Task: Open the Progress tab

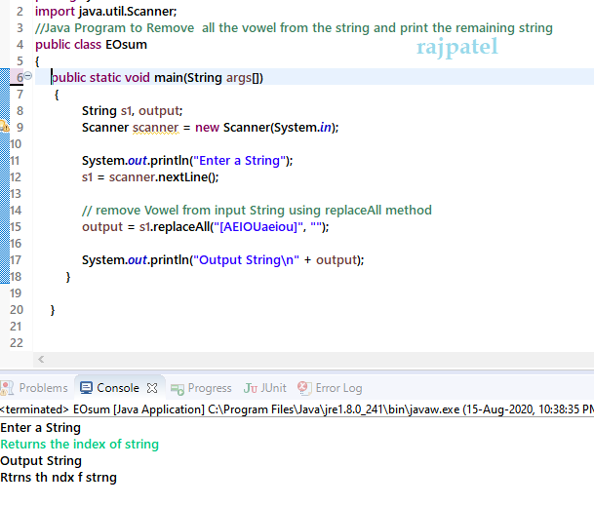Action: pos(210,388)
